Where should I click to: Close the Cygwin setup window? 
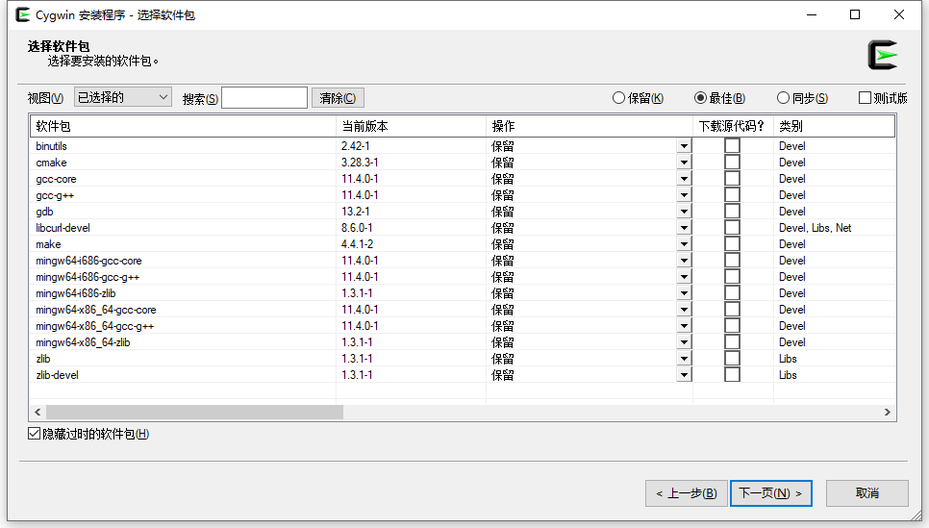[x=899, y=14]
